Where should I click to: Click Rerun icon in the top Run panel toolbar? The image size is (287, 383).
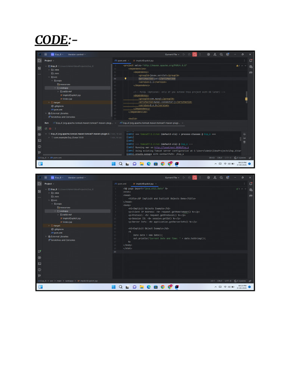pyautogui.click(x=46, y=129)
